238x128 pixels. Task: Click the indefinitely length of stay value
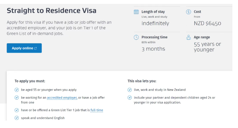click(155, 23)
